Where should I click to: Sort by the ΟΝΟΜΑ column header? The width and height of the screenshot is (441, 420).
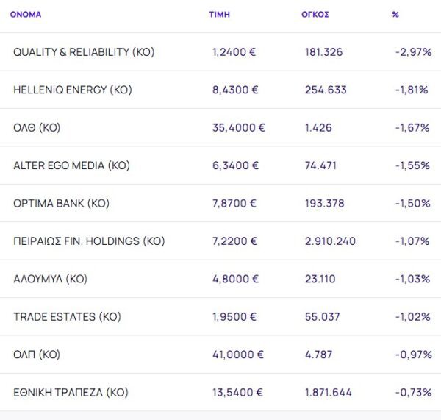26,15
